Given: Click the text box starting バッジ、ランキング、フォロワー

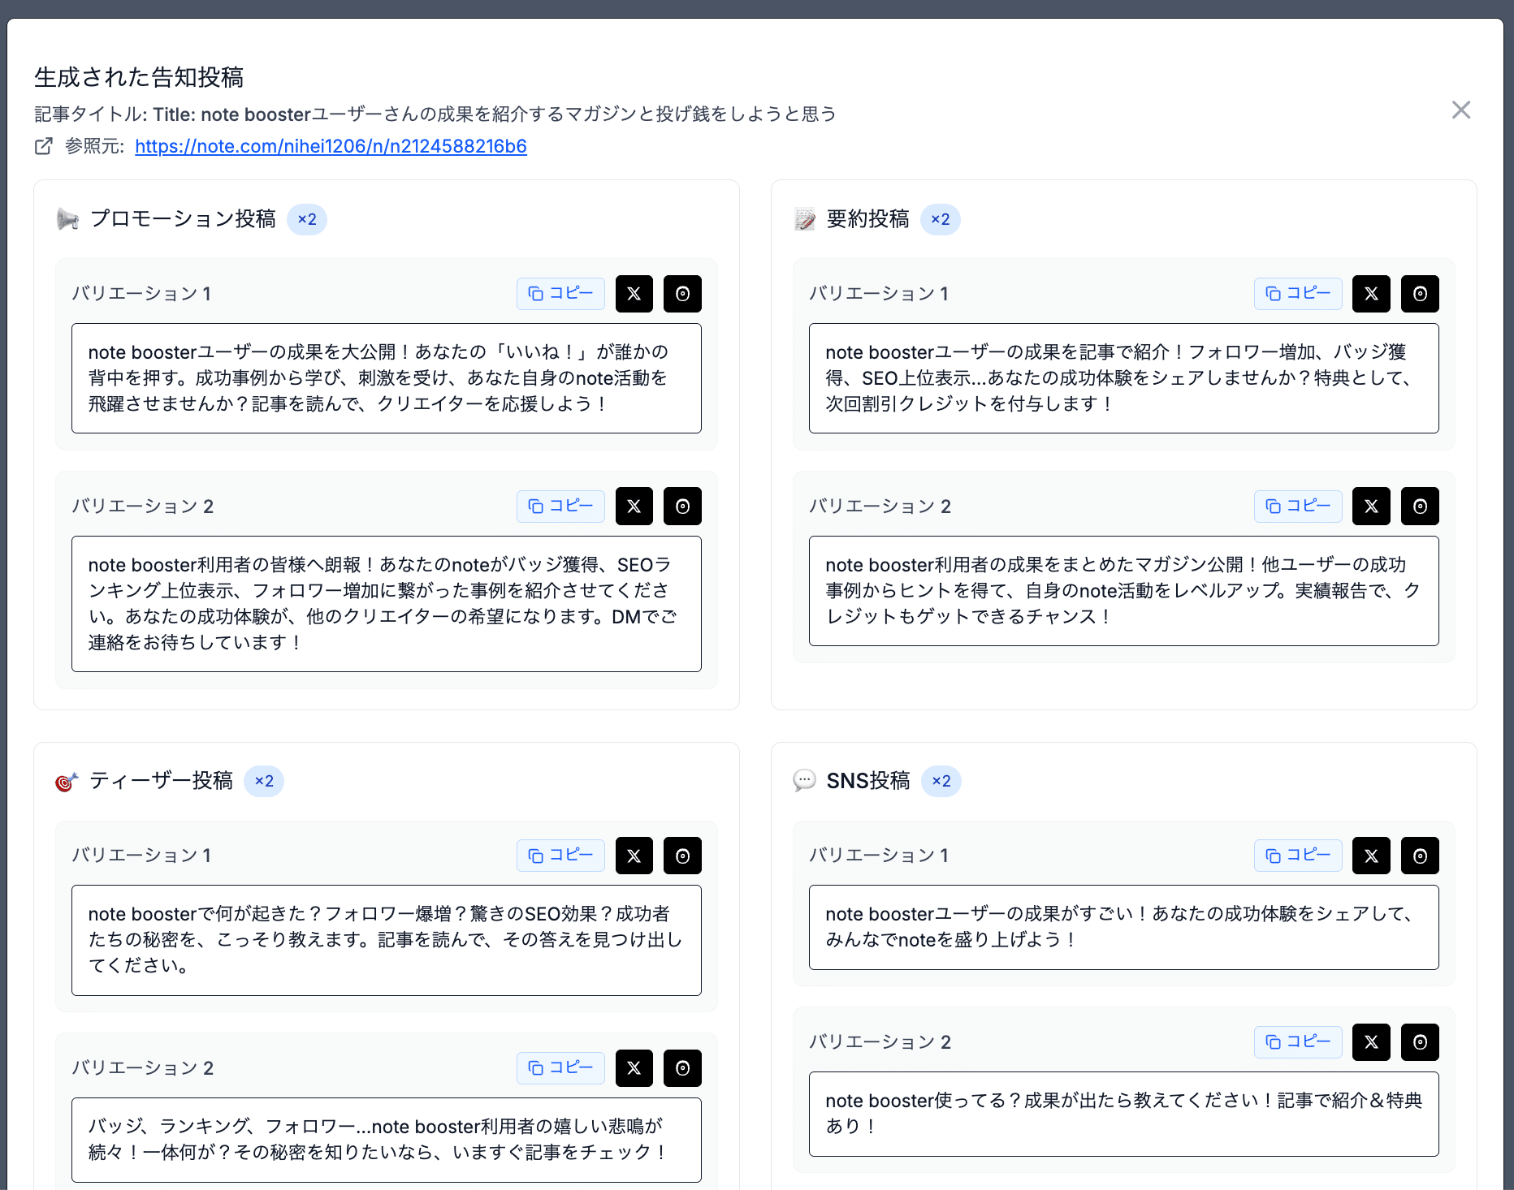Looking at the screenshot, I should (387, 1140).
